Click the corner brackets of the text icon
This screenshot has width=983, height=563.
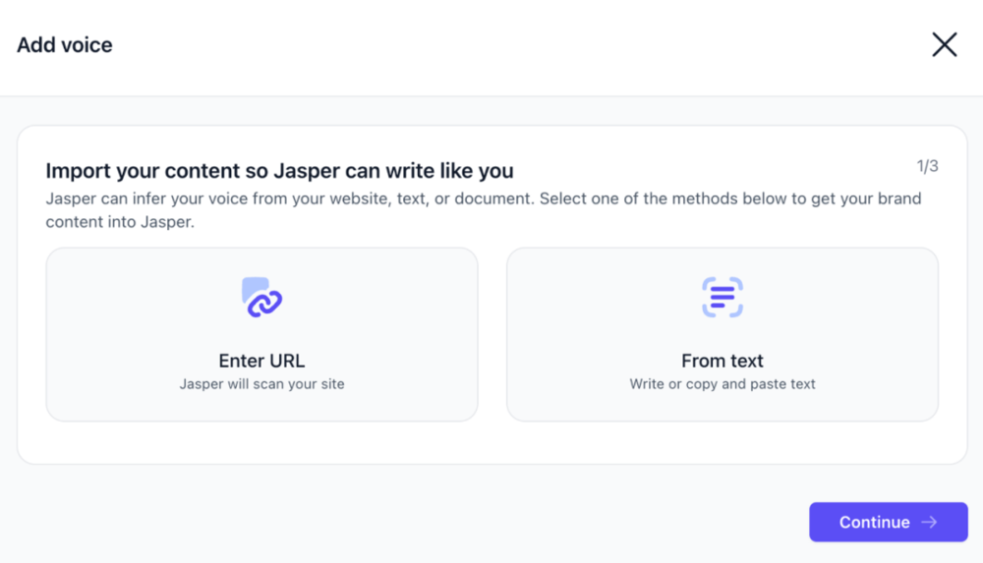click(x=706, y=282)
